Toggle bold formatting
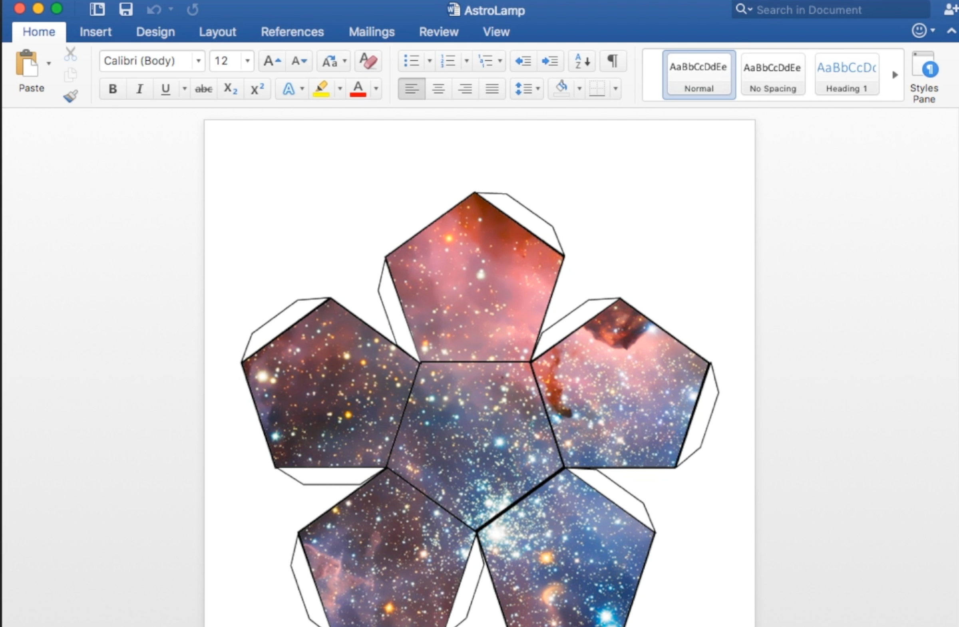Viewport: 959px width, 627px height. click(x=113, y=89)
